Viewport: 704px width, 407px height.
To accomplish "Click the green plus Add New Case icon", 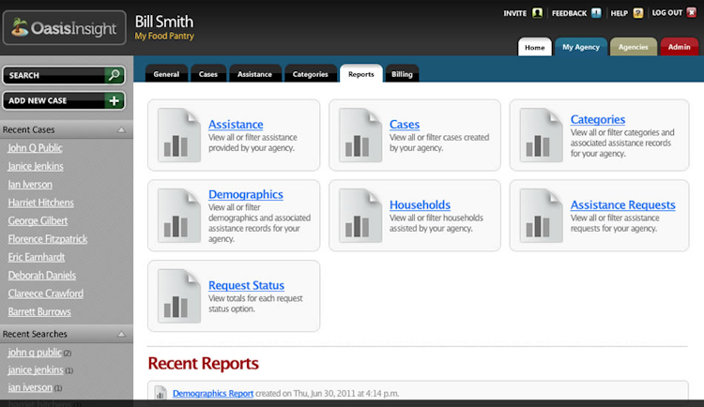I will tap(114, 100).
